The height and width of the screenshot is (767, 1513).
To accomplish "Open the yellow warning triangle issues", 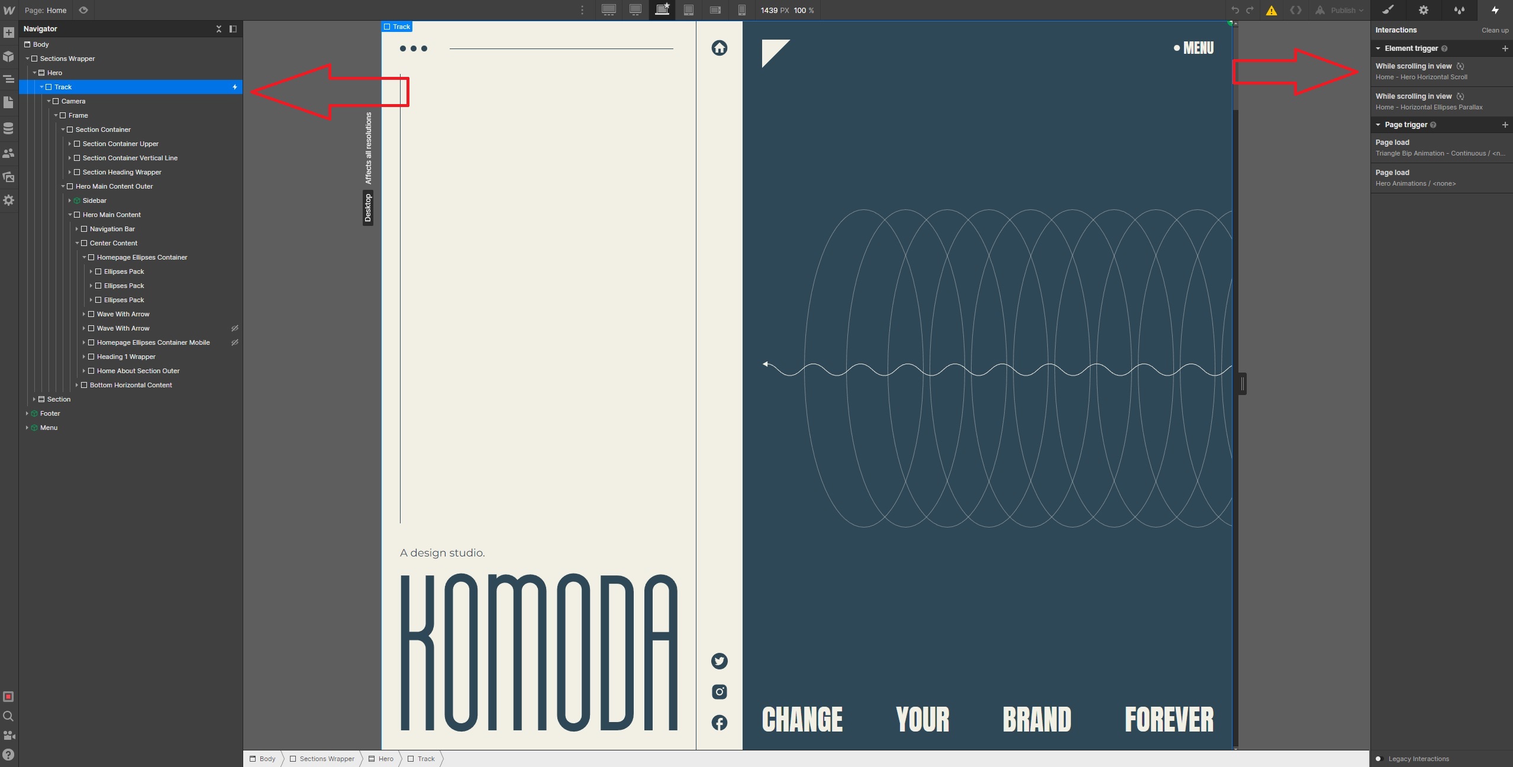I will [x=1272, y=10].
